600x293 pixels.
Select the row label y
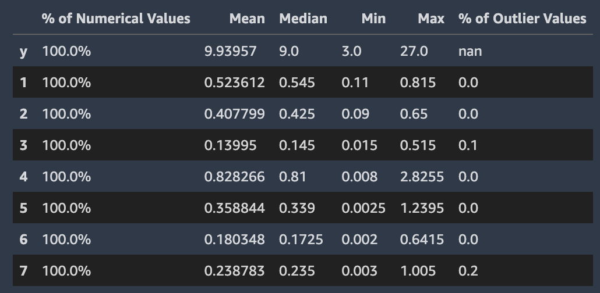tap(23, 51)
